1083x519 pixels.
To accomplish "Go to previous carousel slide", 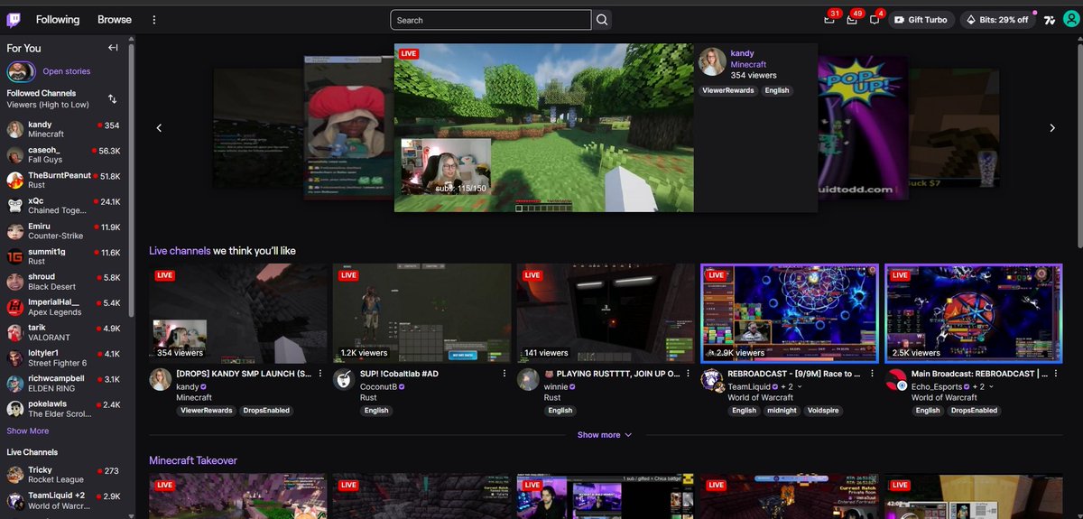I will 159,128.
